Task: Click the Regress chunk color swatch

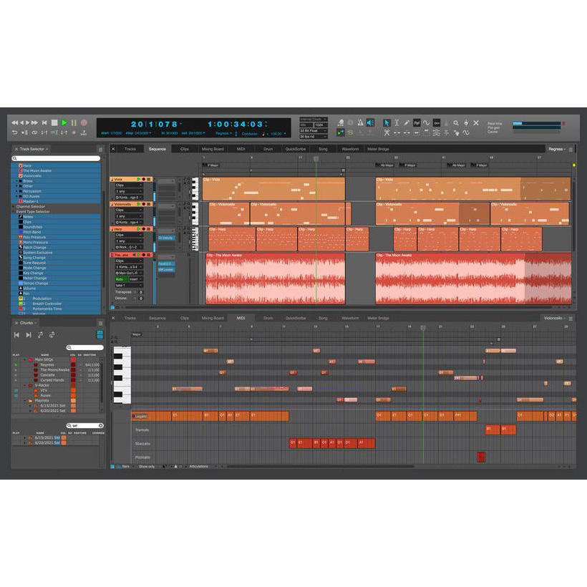Action: coord(73,365)
